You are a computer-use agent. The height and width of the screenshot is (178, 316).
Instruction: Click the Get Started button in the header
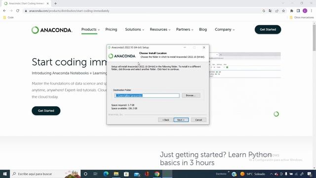(268, 30)
